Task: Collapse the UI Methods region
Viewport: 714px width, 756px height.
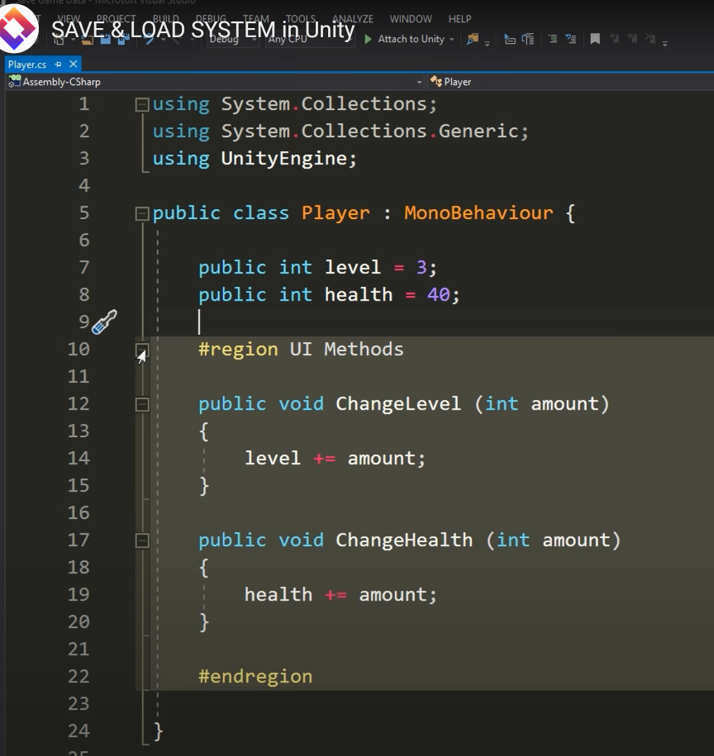Action: pyautogui.click(x=141, y=349)
